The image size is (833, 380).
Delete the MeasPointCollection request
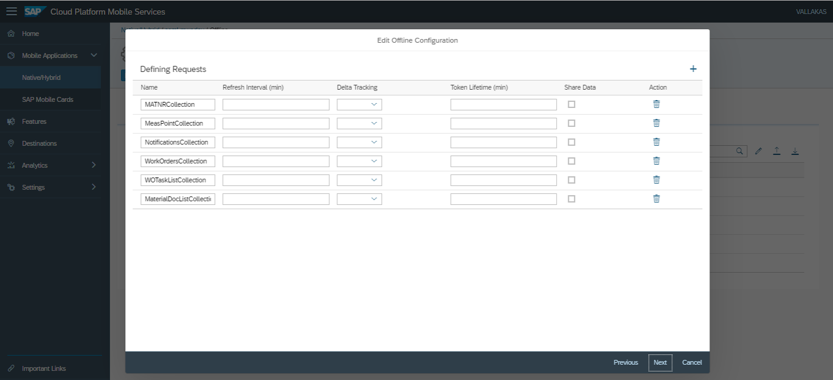coord(656,123)
